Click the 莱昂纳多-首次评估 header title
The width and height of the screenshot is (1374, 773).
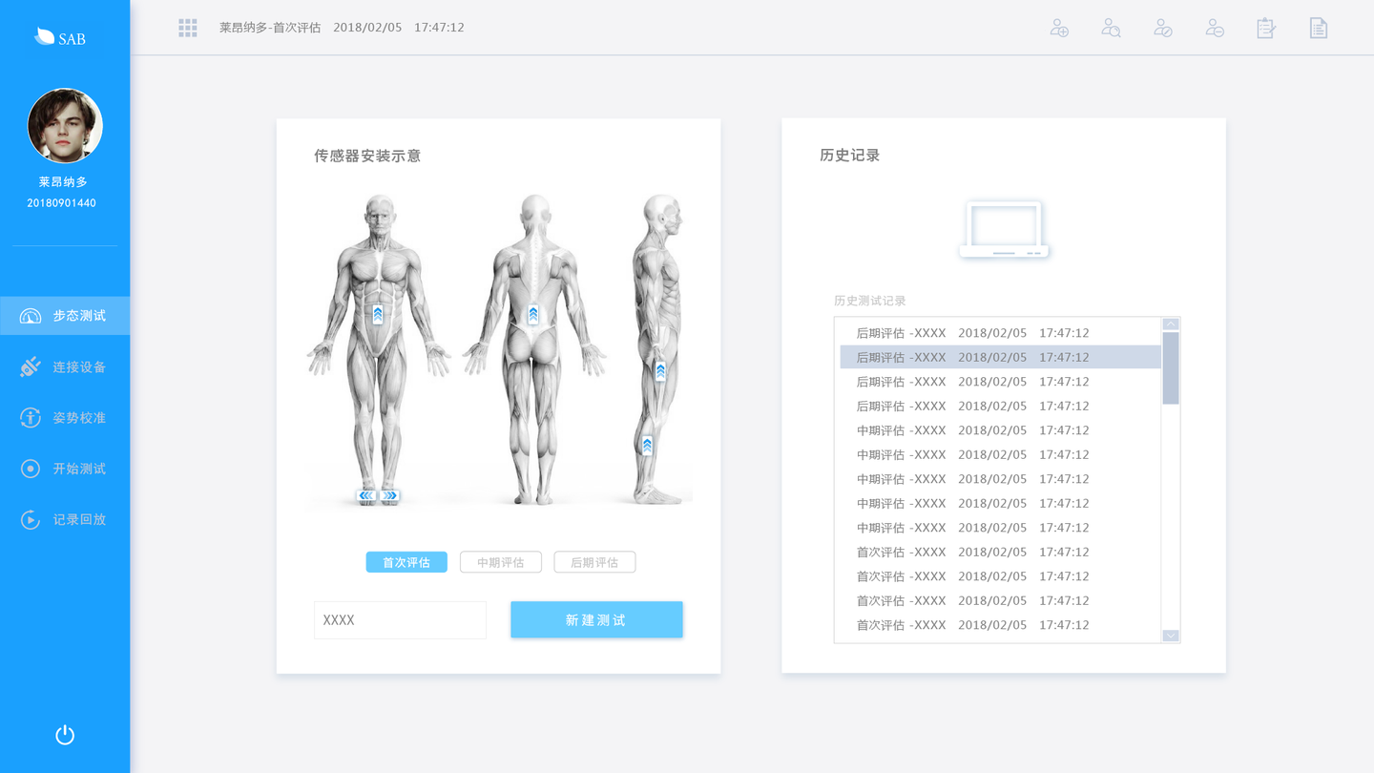pyautogui.click(x=270, y=28)
